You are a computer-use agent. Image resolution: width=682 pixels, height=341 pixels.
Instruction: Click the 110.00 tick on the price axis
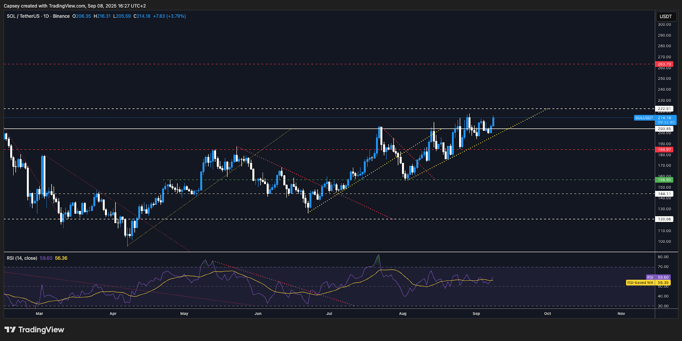click(x=664, y=231)
